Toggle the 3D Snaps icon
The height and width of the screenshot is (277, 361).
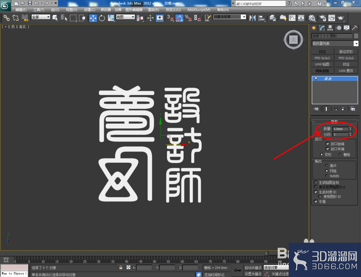[x=170, y=18]
